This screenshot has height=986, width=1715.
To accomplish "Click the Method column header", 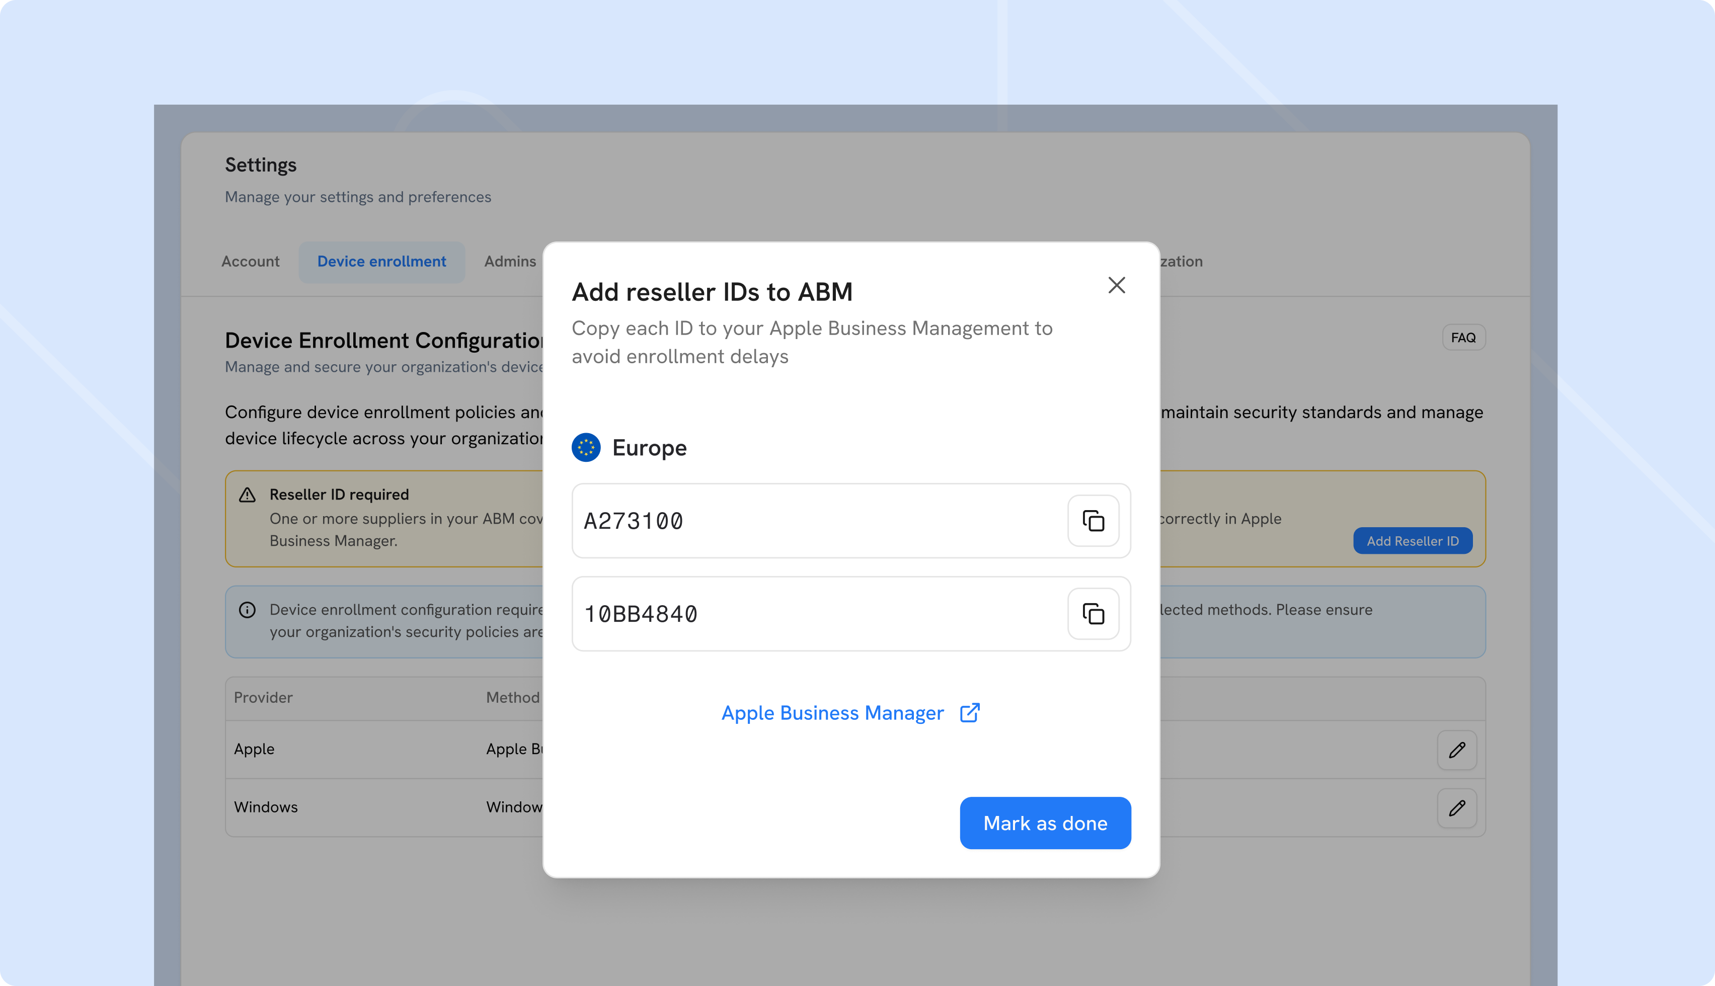I will [513, 698].
